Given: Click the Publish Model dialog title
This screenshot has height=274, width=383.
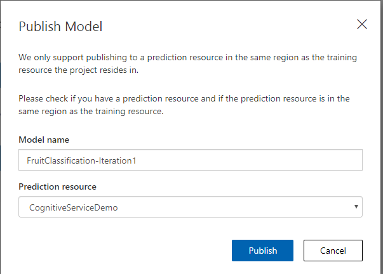Looking at the screenshot, I should pos(60,27).
